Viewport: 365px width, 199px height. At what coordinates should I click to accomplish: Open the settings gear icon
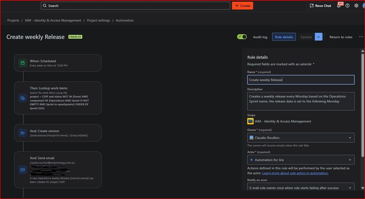pyautogui.click(x=356, y=5)
